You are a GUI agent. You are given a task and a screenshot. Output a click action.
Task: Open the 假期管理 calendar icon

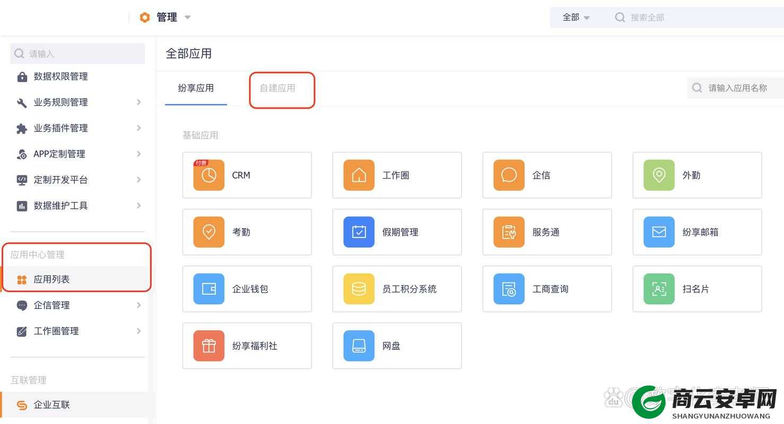359,232
